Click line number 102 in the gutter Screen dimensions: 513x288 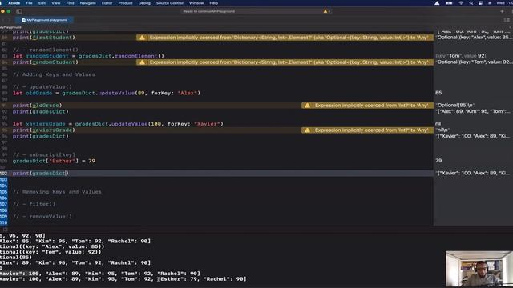click(3, 174)
